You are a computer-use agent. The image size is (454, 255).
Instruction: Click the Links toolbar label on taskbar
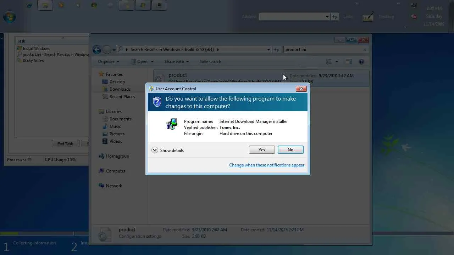pyautogui.click(x=348, y=17)
